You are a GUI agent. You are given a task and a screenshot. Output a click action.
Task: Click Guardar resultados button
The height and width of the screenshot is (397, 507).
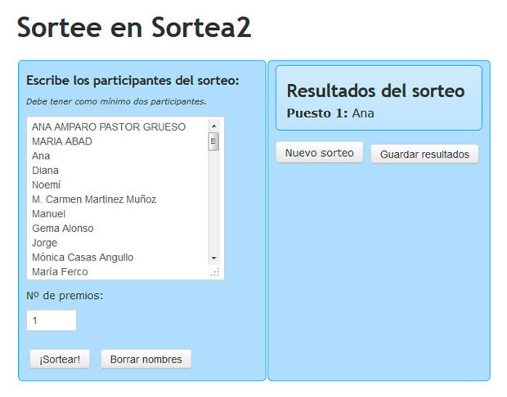click(424, 154)
